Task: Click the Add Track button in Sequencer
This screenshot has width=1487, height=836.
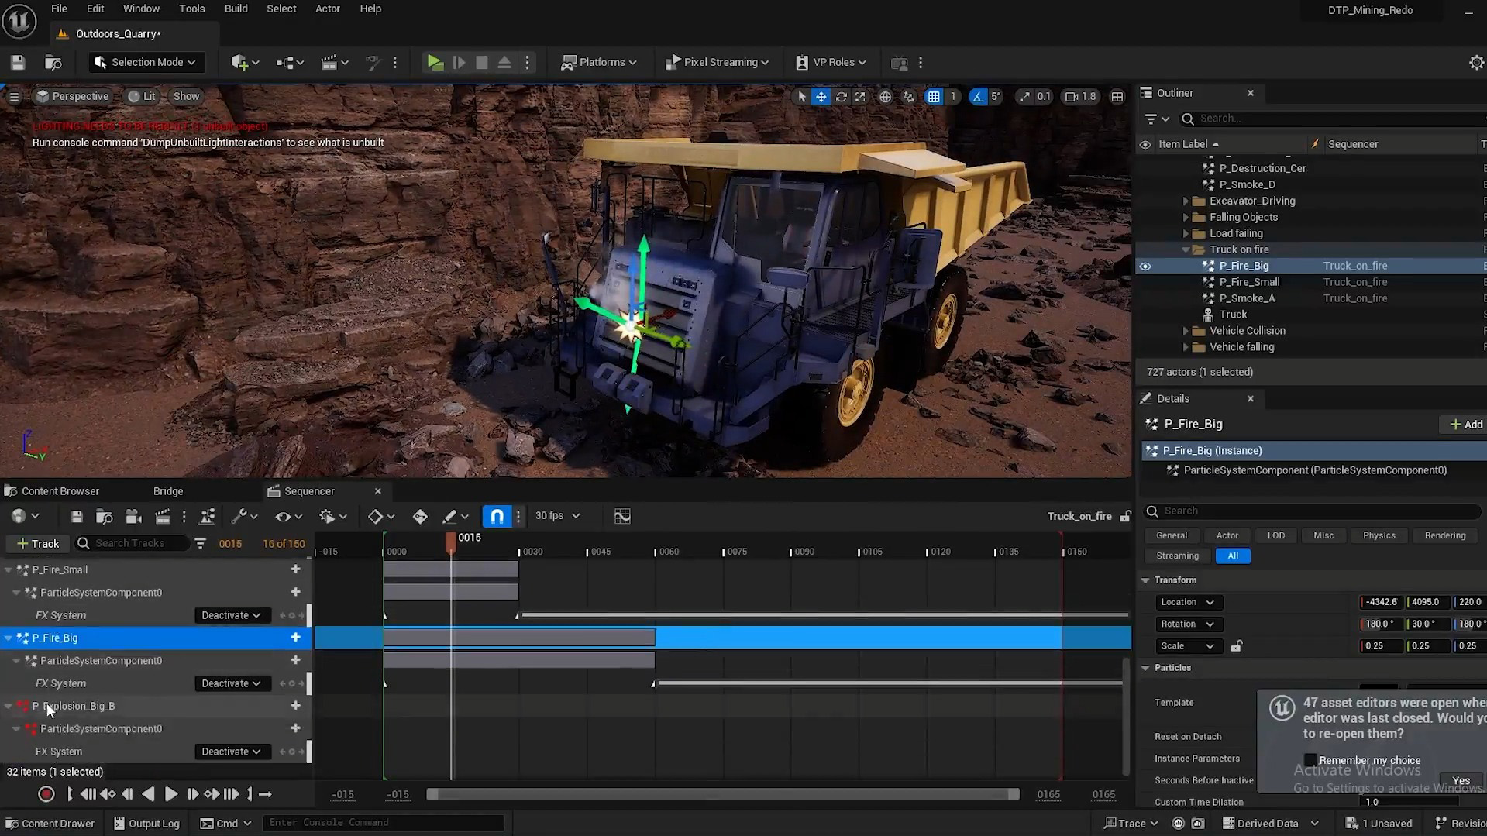Action: (x=38, y=544)
